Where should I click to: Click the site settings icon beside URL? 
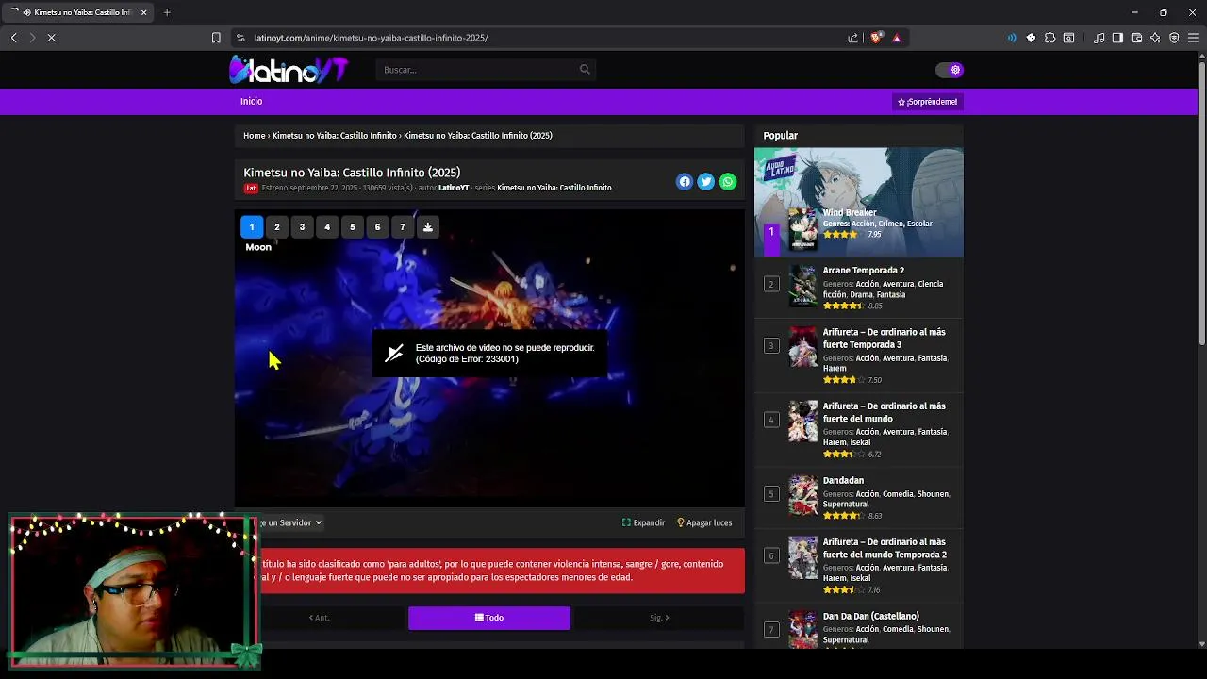240,38
